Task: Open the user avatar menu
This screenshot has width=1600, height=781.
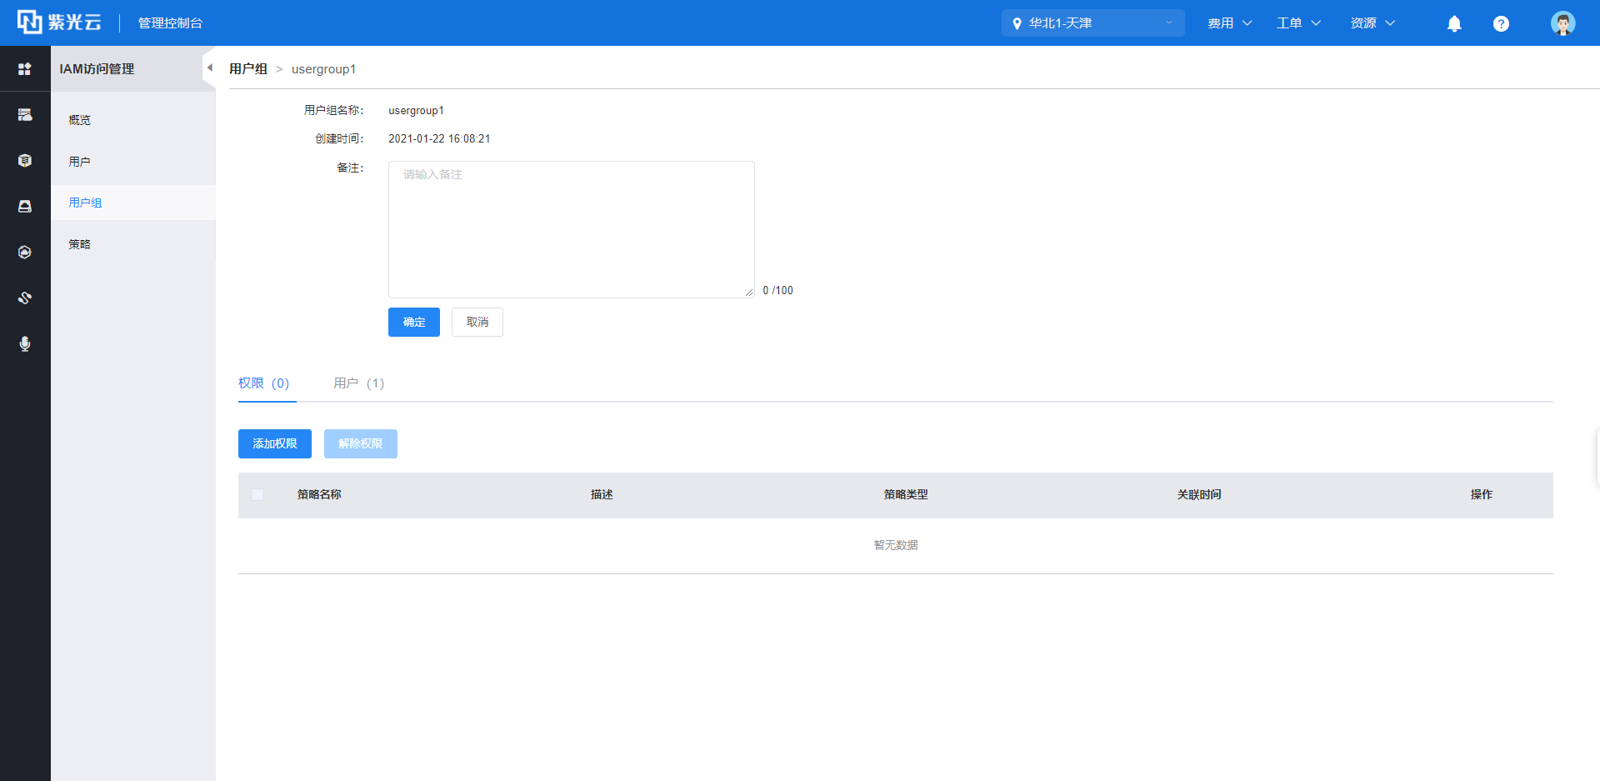Action: (1562, 23)
